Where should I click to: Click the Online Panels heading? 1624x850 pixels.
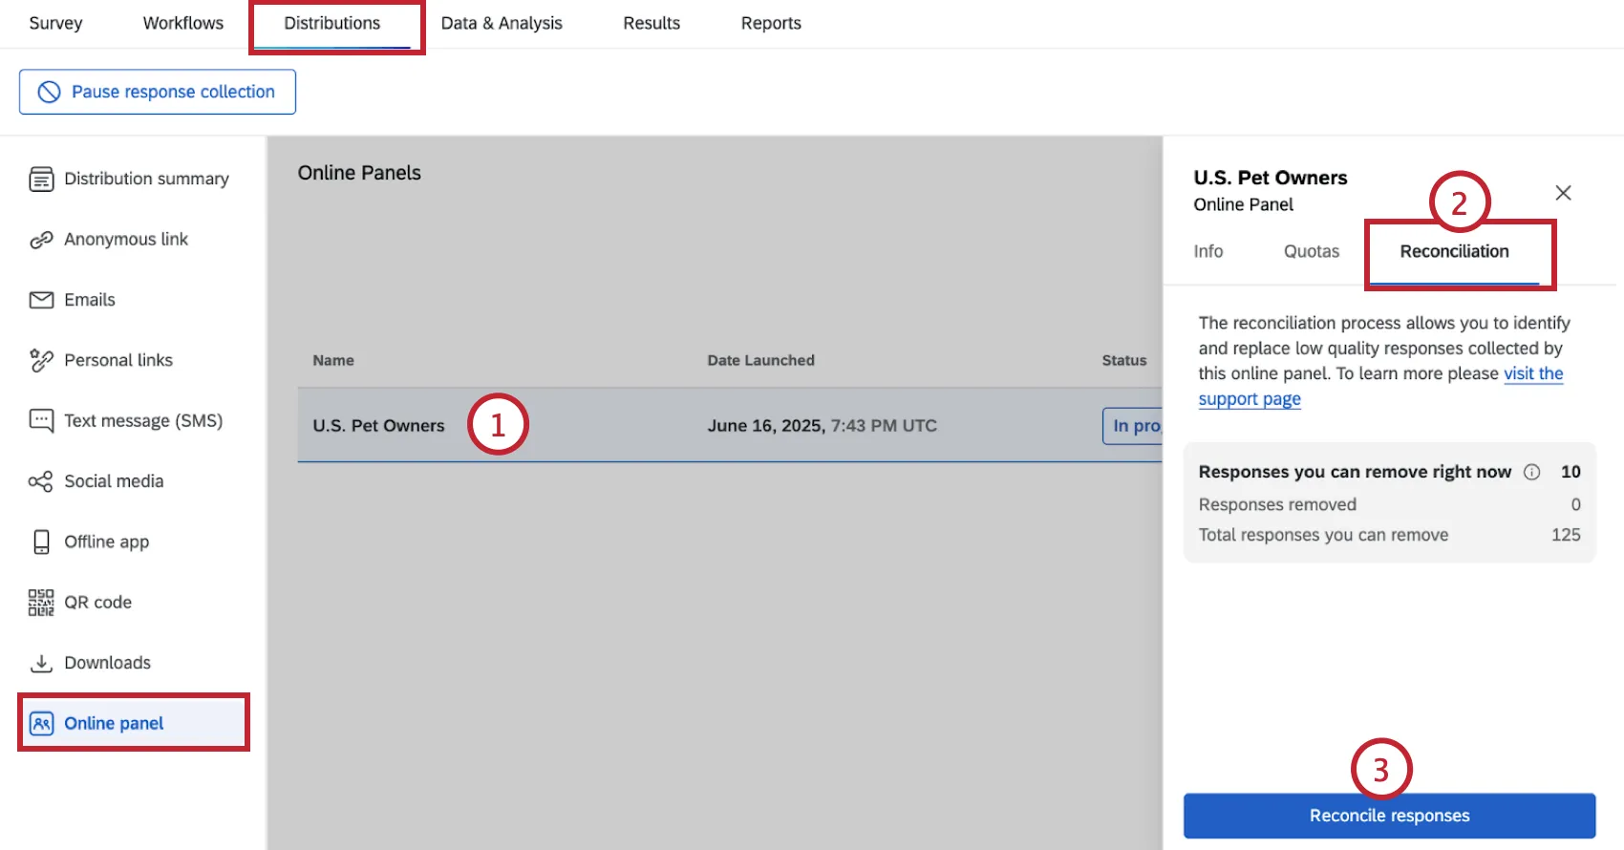tap(359, 173)
